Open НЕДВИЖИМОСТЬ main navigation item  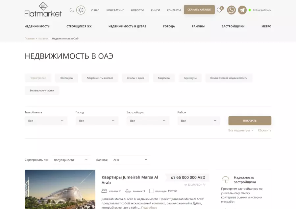point(37,26)
